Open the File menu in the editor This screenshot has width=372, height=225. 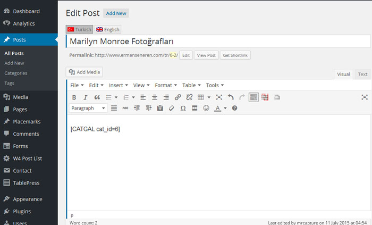(x=77, y=85)
